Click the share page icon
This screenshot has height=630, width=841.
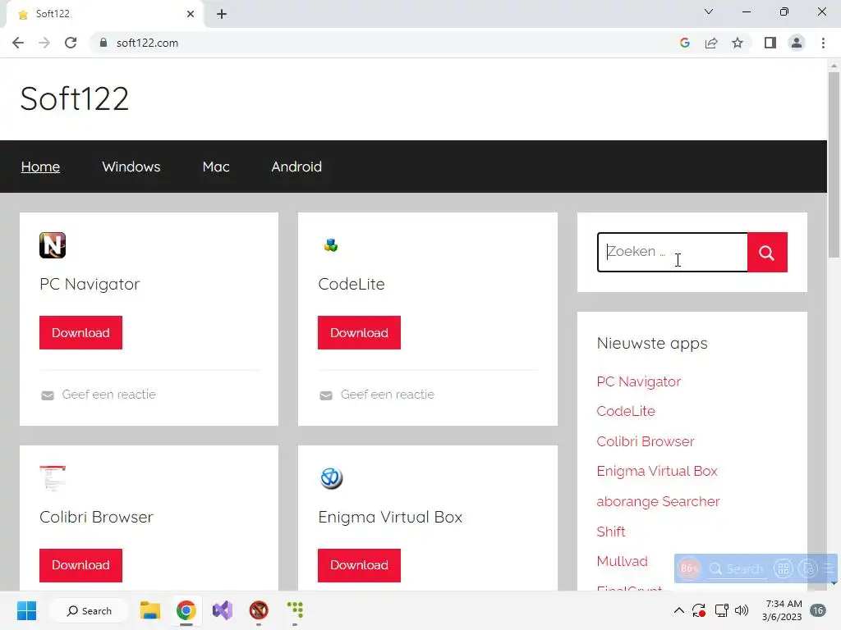point(711,43)
